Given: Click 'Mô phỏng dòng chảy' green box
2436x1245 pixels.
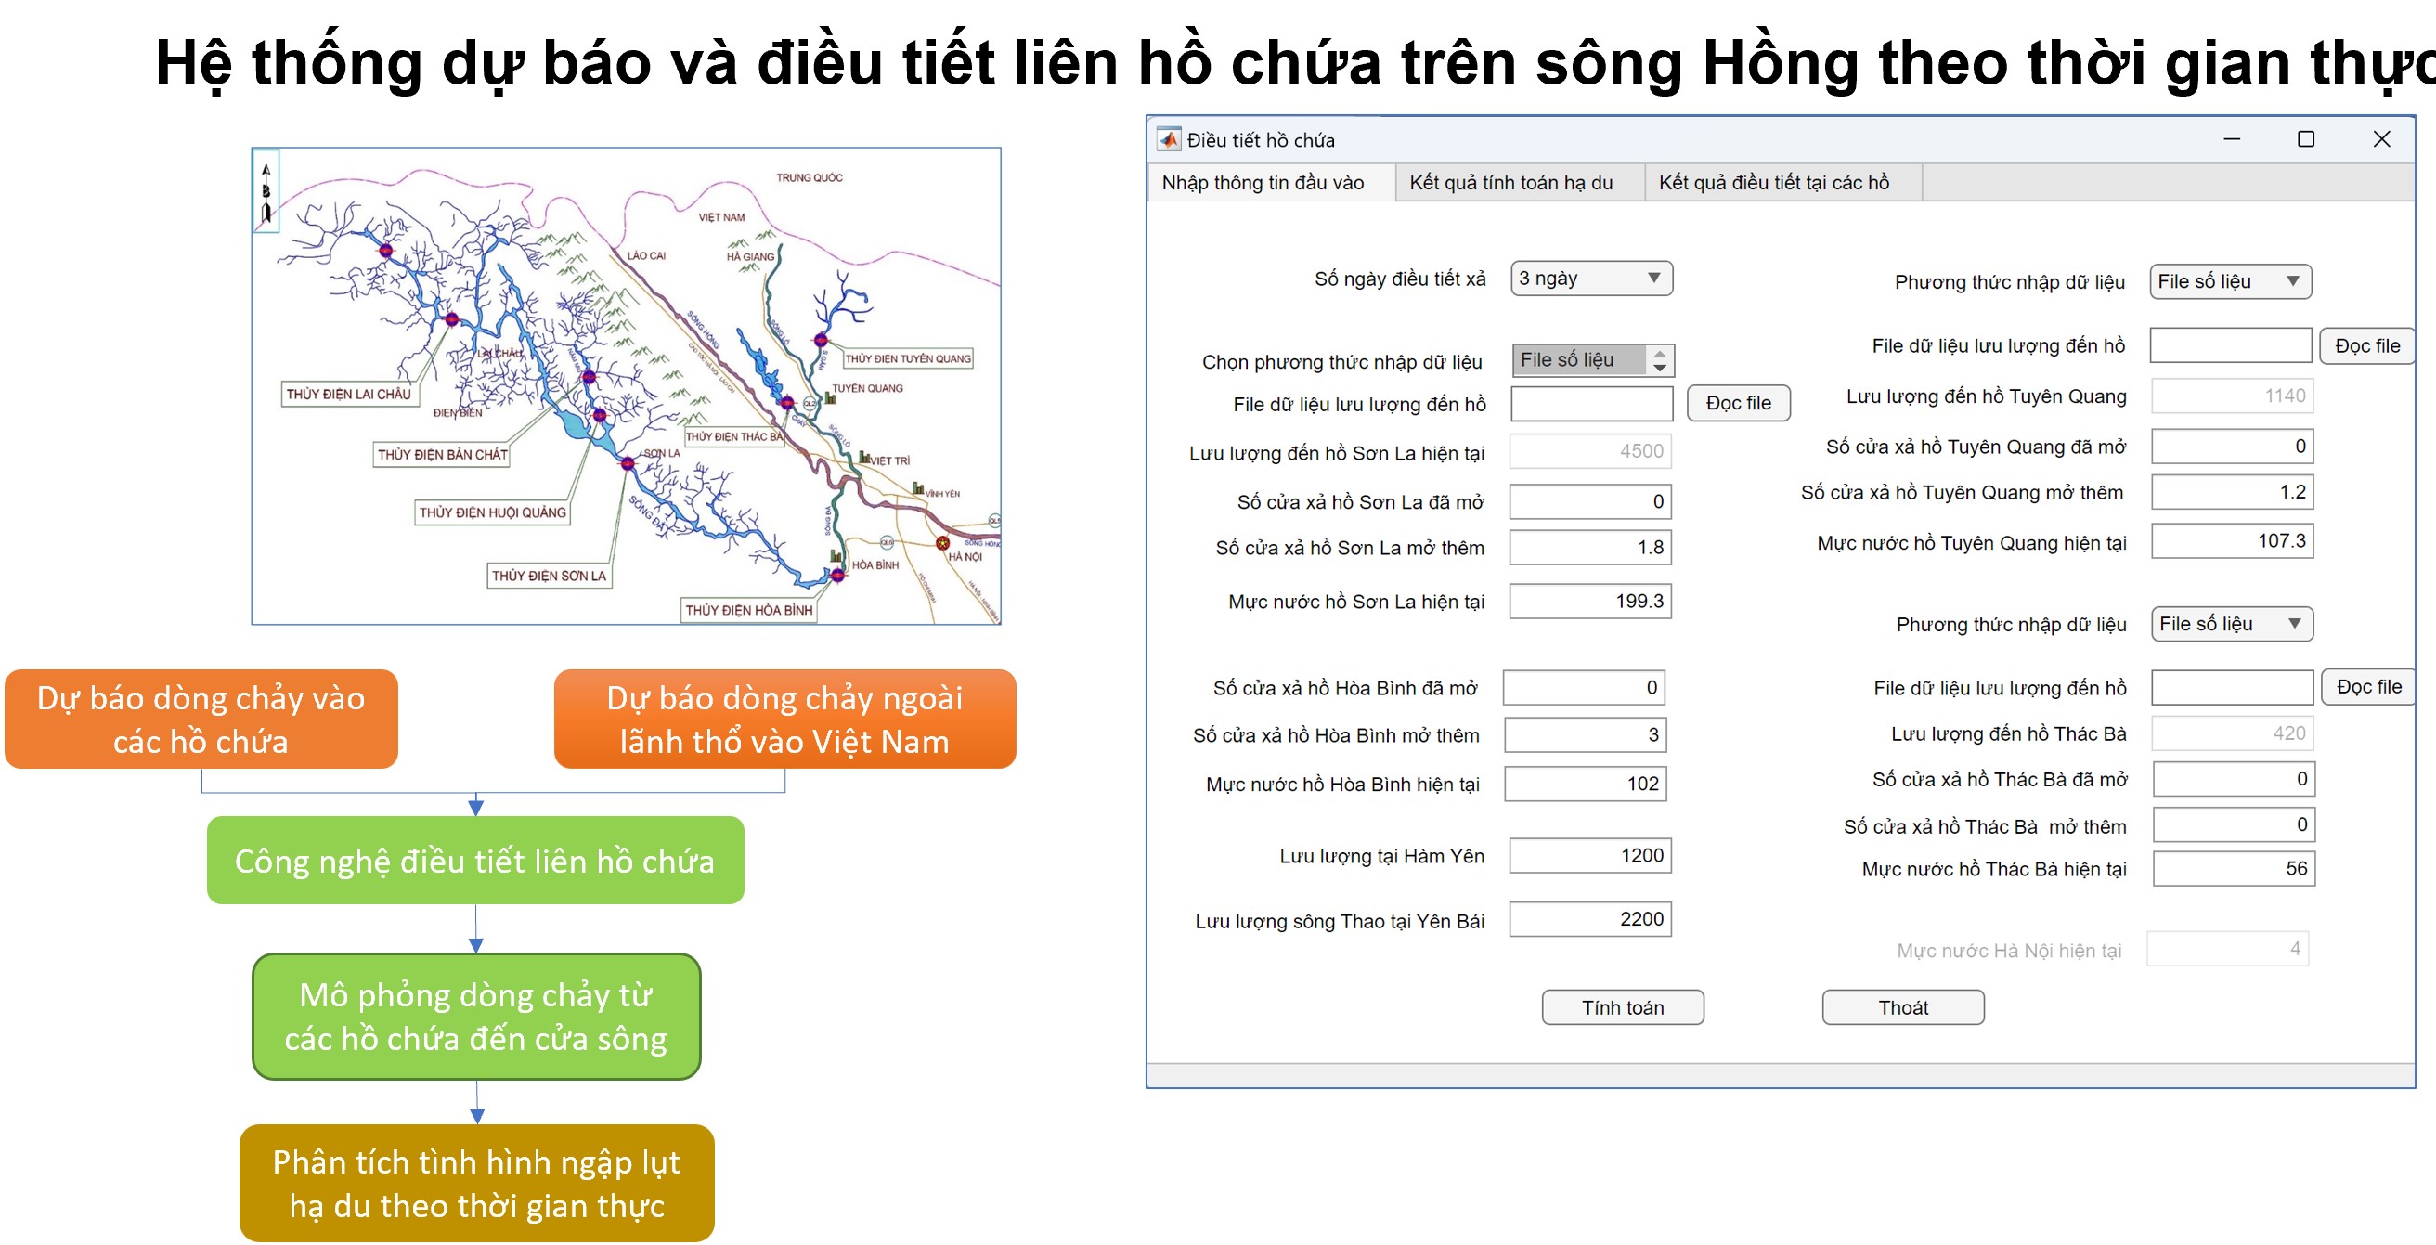Looking at the screenshot, I should [476, 1016].
